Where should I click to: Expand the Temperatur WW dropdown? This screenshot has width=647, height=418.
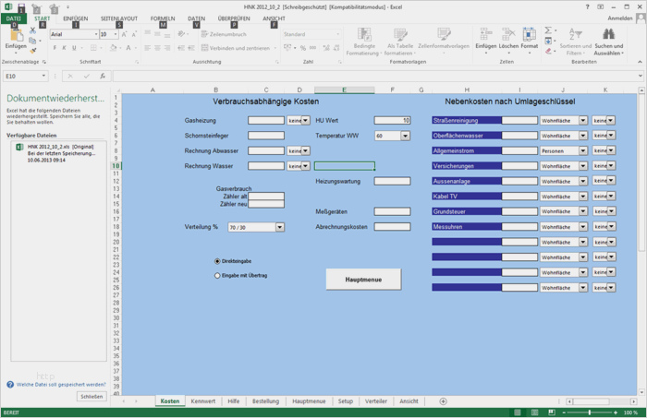(405, 136)
